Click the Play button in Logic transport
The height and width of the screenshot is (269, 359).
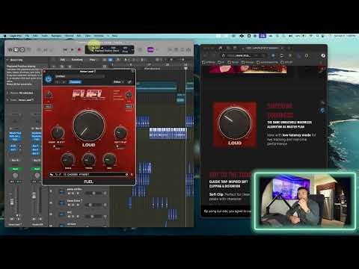[73, 50]
